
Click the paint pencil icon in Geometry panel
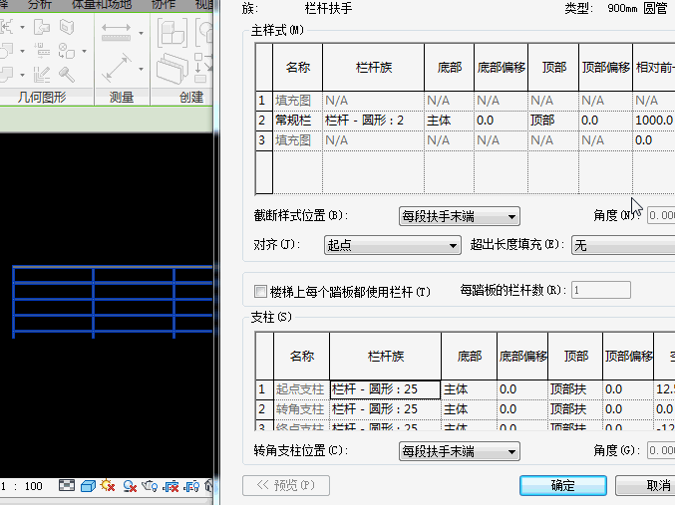click(x=42, y=75)
